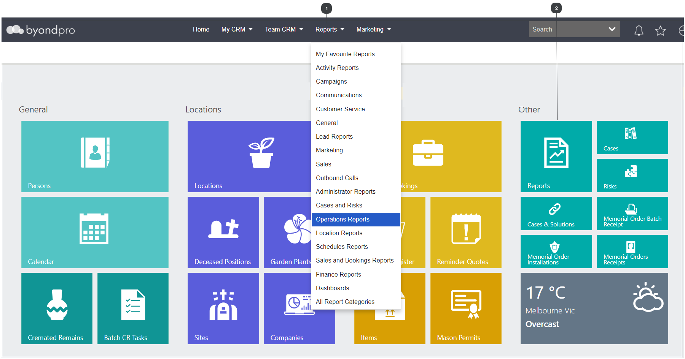685x359 pixels.
Task: Open the Persons tile
Action: click(95, 156)
